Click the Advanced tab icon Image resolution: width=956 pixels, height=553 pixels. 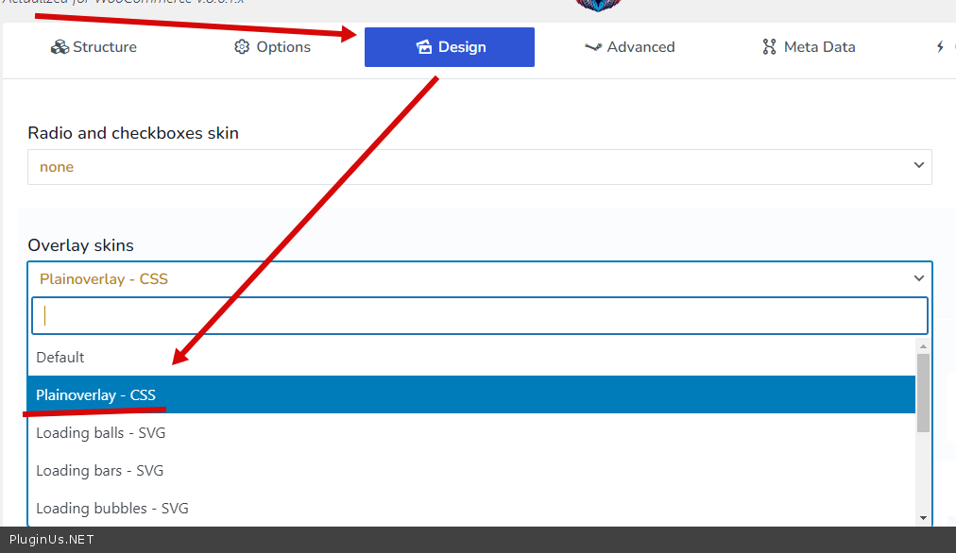tap(593, 47)
